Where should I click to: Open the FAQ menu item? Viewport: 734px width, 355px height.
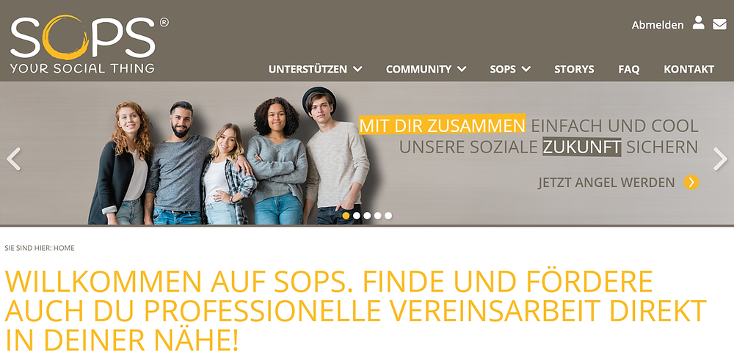tap(629, 69)
